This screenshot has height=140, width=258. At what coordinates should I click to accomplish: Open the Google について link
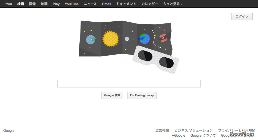click(203, 135)
